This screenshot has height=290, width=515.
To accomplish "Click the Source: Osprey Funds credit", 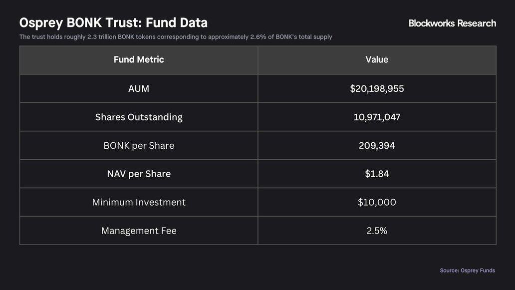I will 467,271.
